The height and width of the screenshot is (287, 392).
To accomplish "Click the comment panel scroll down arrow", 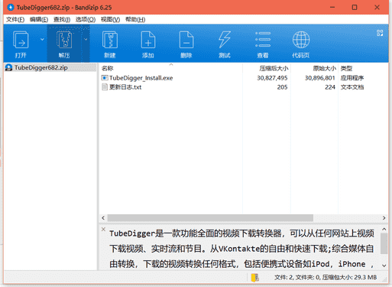I will coord(384,266).
